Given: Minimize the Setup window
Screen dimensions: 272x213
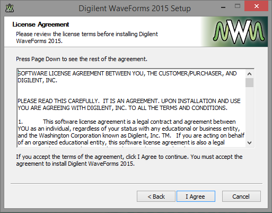Looking at the screenshot, I should tap(223, 7).
